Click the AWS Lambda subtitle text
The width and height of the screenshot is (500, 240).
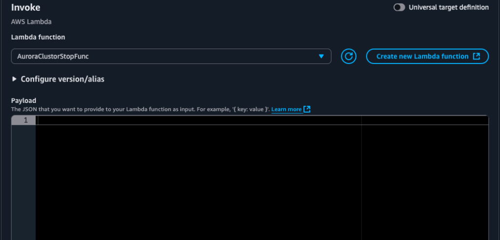coord(31,22)
